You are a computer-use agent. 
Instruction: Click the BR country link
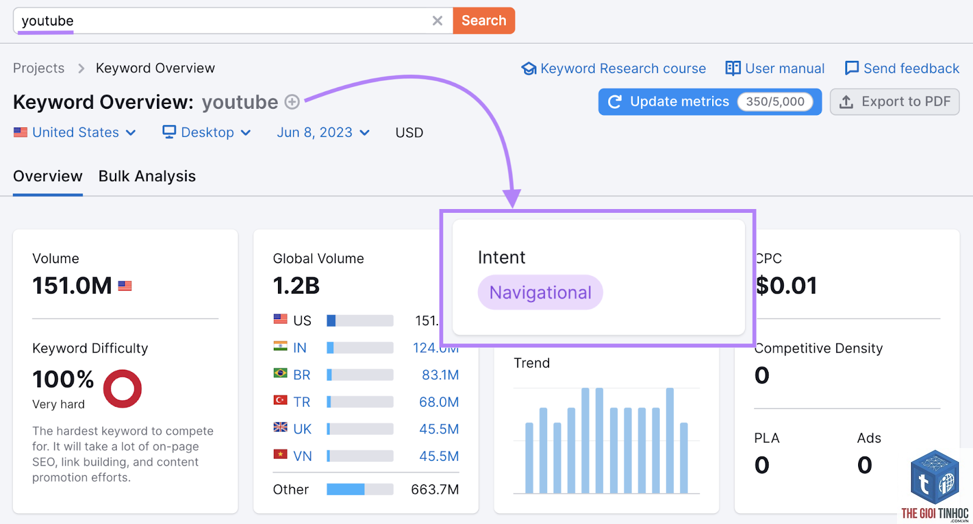pos(302,375)
